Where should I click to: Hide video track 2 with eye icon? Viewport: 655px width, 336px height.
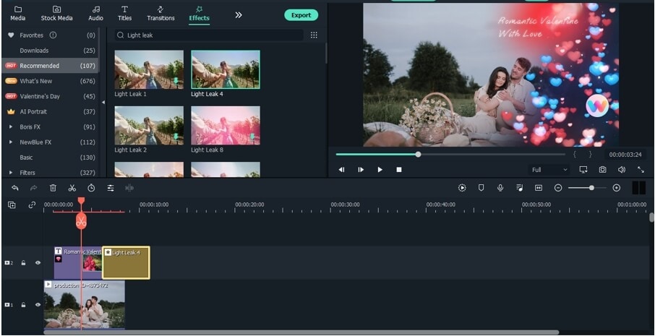(38, 263)
